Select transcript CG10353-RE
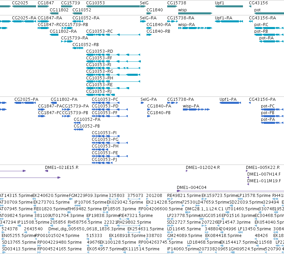 (x=107, y=88)
